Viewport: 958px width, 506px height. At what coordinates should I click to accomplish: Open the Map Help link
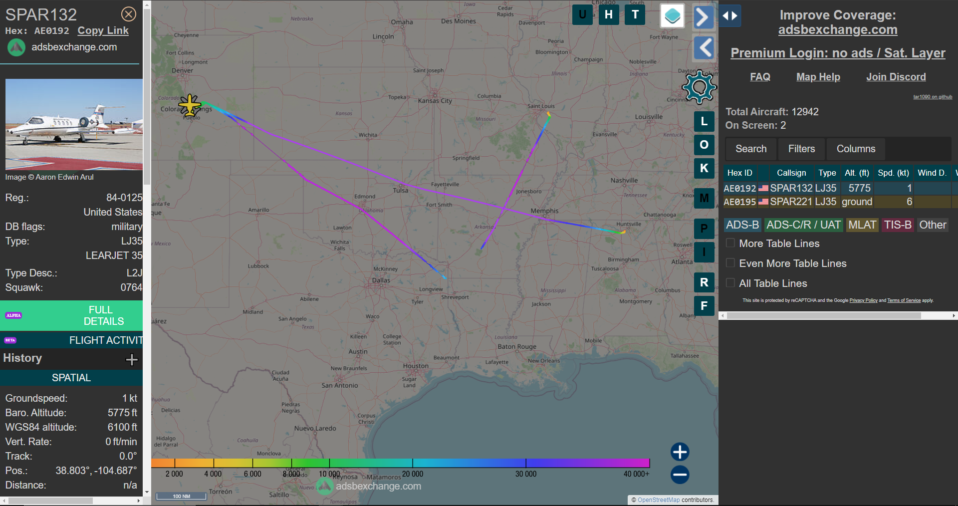818,77
